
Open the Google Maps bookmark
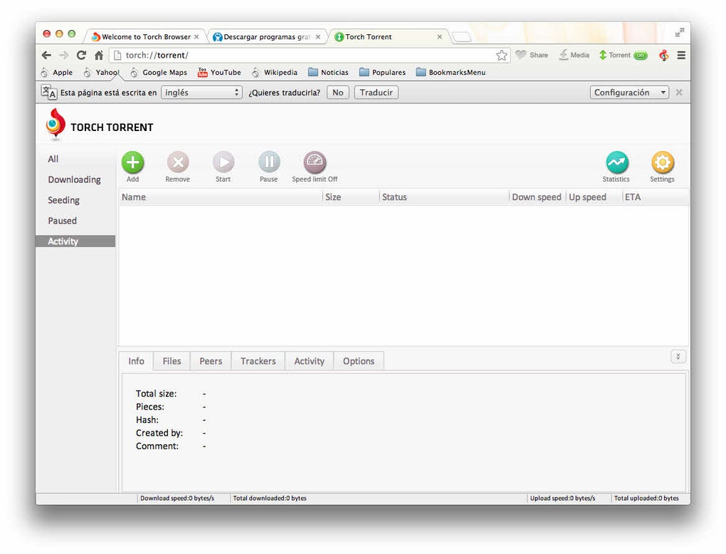(x=158, y=72)
